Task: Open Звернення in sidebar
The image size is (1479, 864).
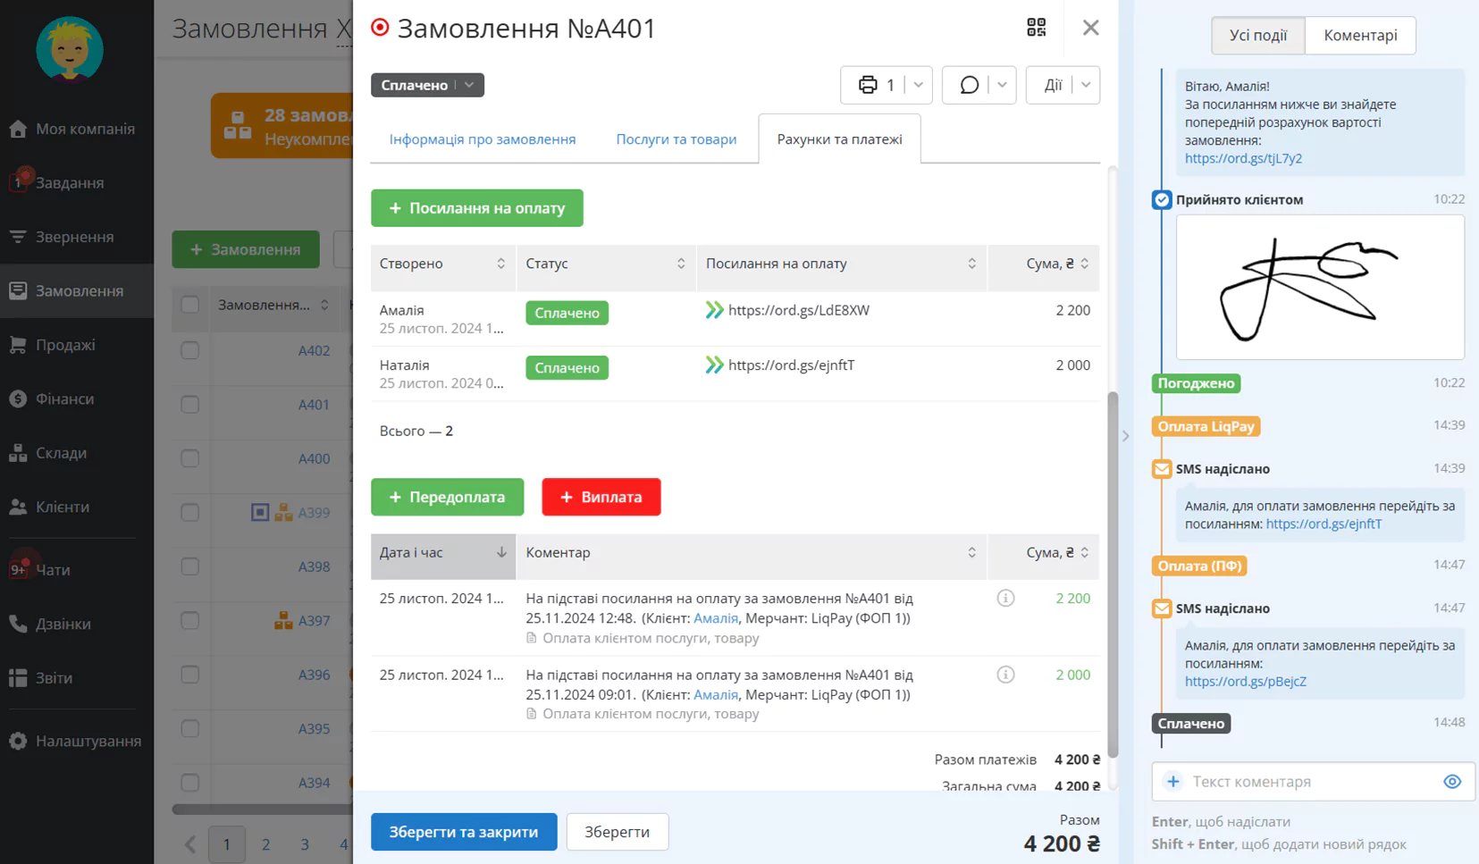Action: coord(77,237)
